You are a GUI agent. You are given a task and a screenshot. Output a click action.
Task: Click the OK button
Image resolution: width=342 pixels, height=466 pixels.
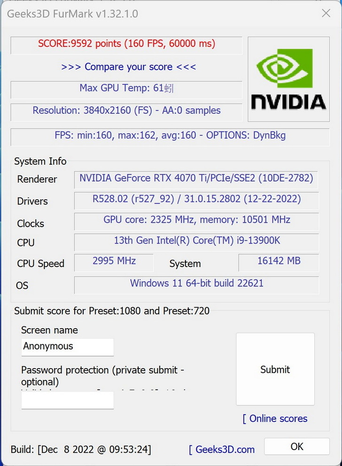click(297, 446)
